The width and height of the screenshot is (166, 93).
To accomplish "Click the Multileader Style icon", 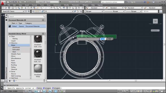I will coord(145,8).
